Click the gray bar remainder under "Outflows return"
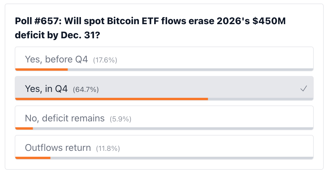 182,158
